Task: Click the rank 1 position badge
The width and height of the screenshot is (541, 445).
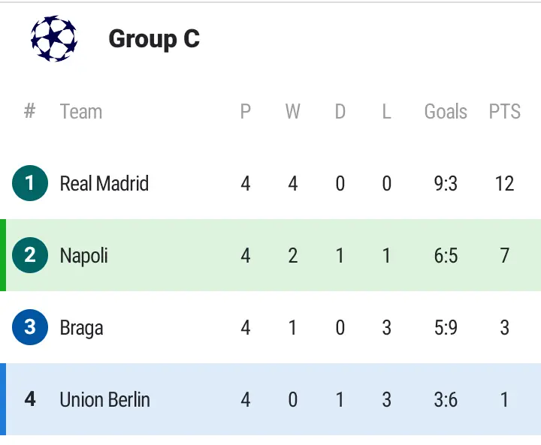Action: coord(30,183)
